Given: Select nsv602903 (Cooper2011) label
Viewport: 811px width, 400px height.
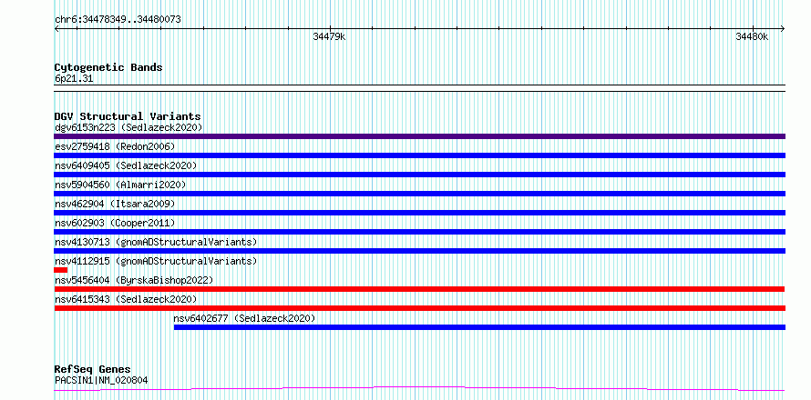Looking at the screenshot, I should (x=115, y=223).
